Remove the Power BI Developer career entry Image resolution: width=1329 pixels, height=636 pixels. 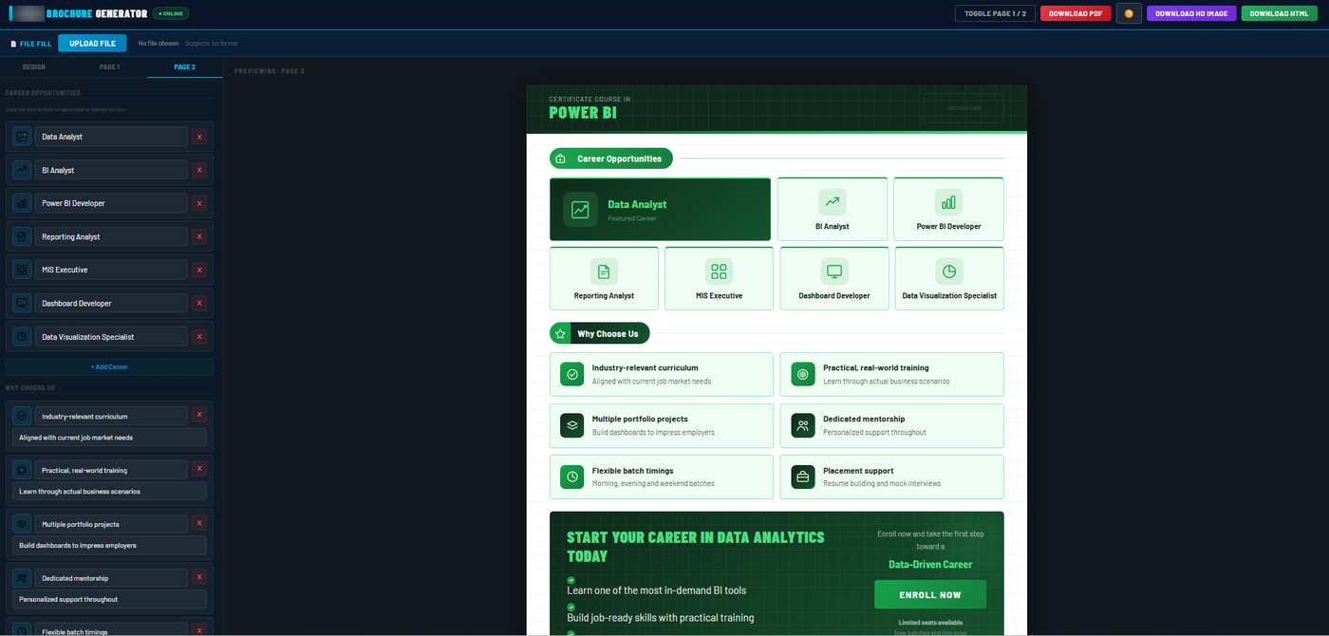tap(199, 203)
